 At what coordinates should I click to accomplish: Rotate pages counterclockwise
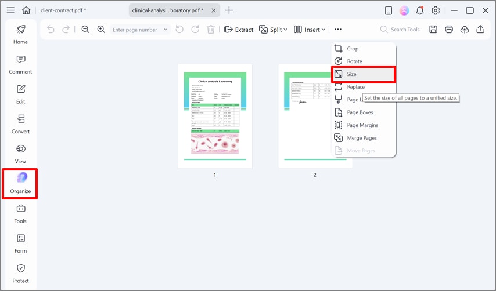179,30
